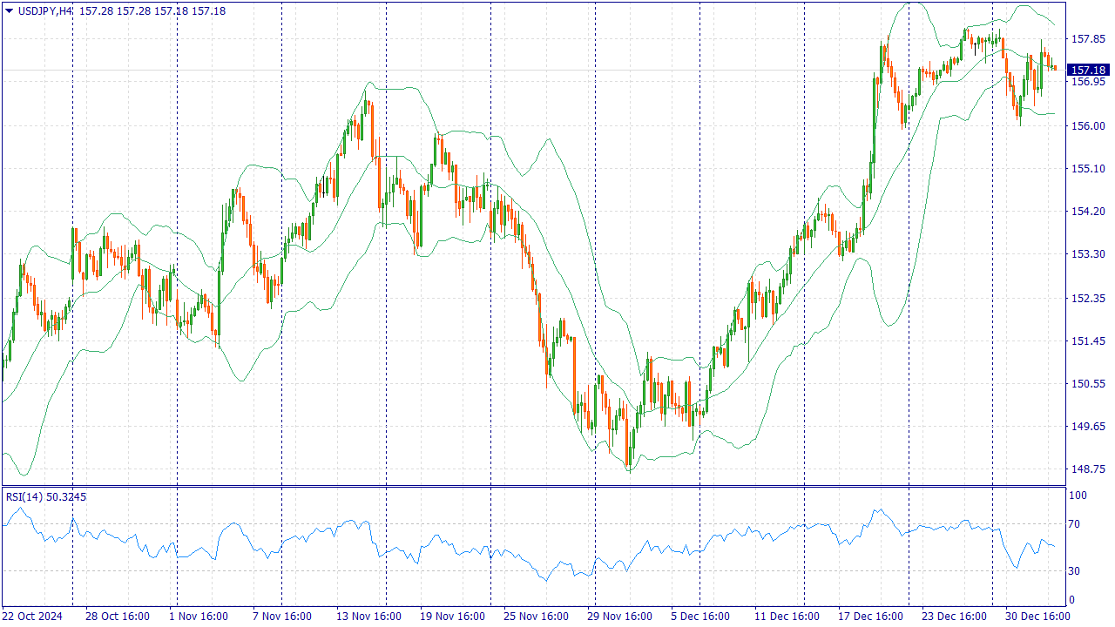The height and width of the screenshot is (627, 1115).
Task: Click the RSI(14) 50.3245 indicator label
Action: click(46, 496)
